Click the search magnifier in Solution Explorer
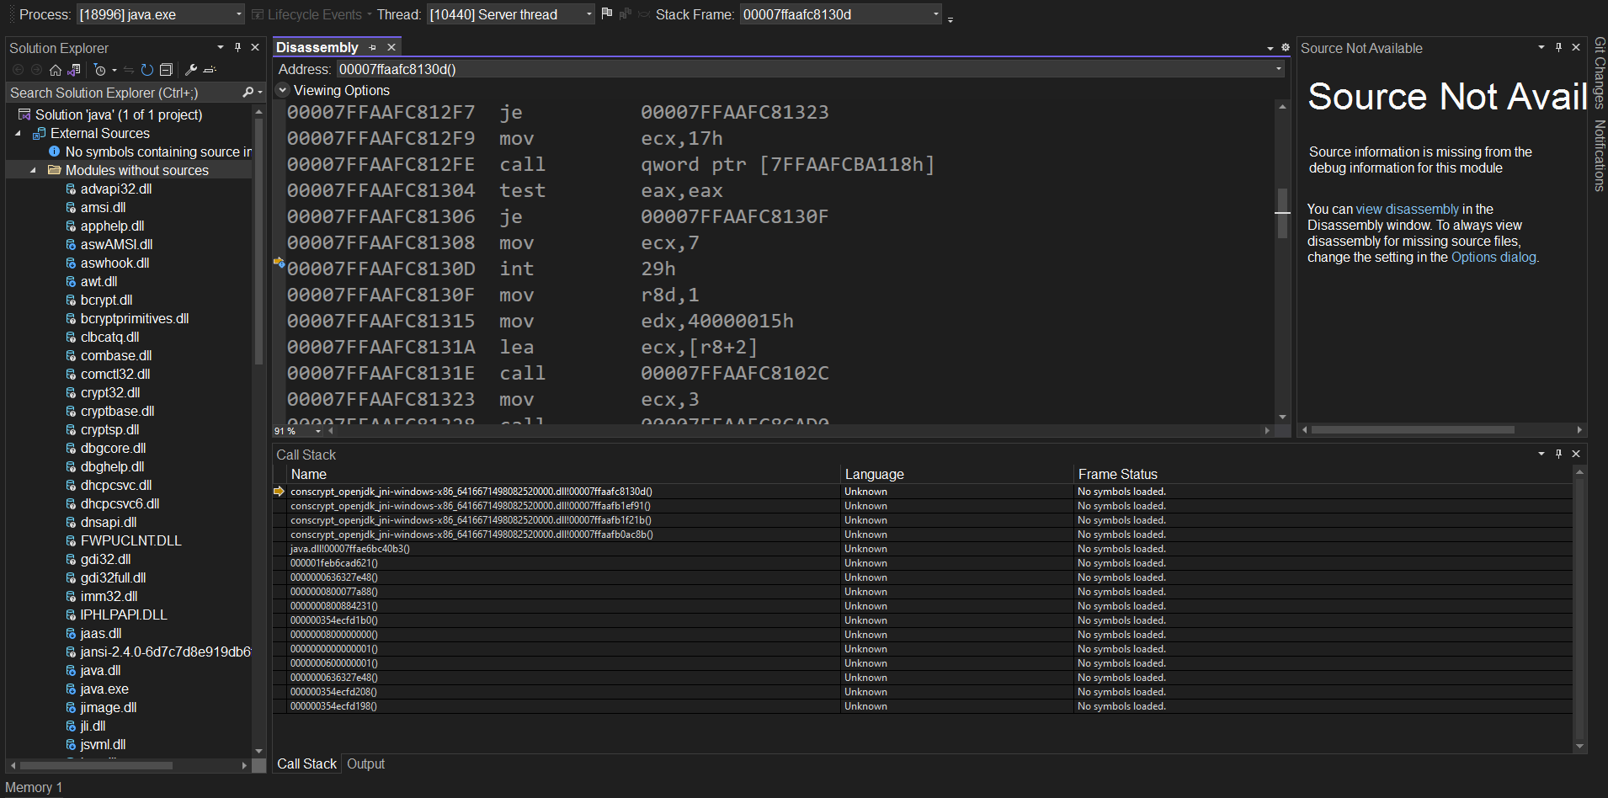Image resolution: width=1608 pixels, height=798 pixels. (x=248, y=92)
